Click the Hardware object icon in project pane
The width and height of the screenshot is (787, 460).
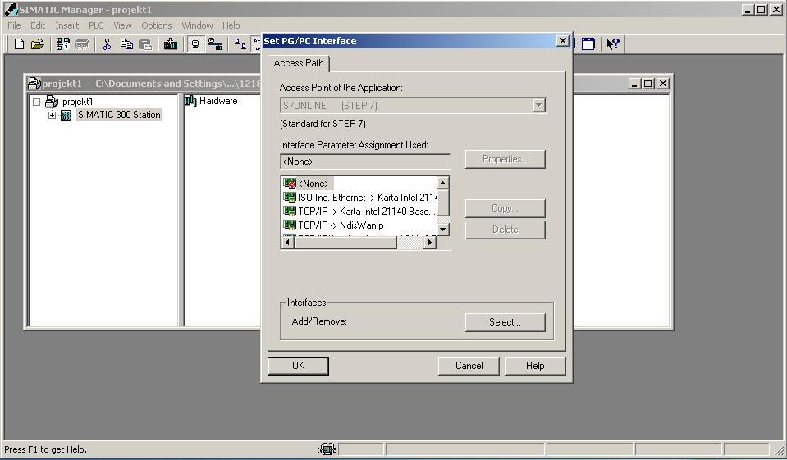190,101
